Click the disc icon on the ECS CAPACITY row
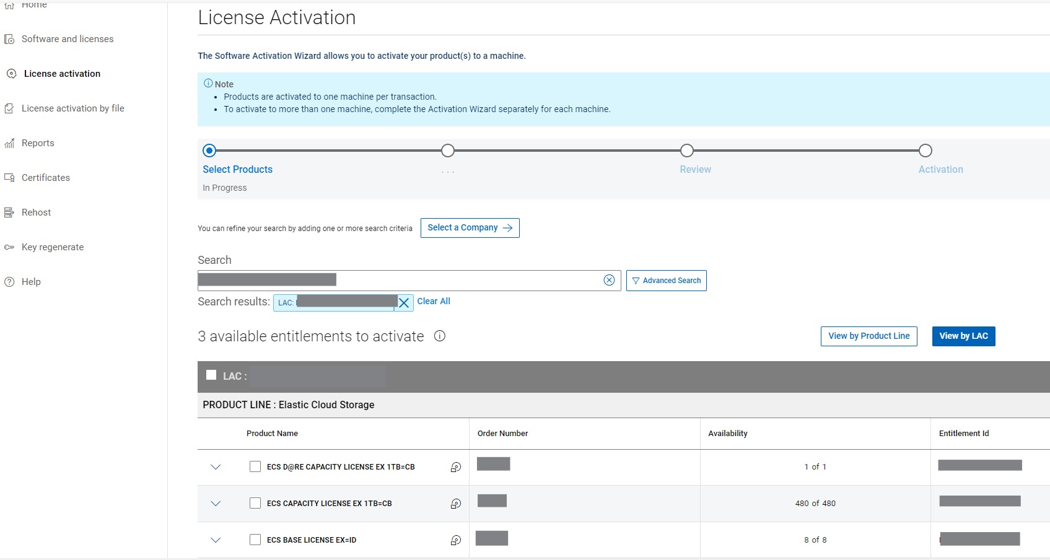The height and width of the screenshot is (560, 1050). tap(457, 504)
